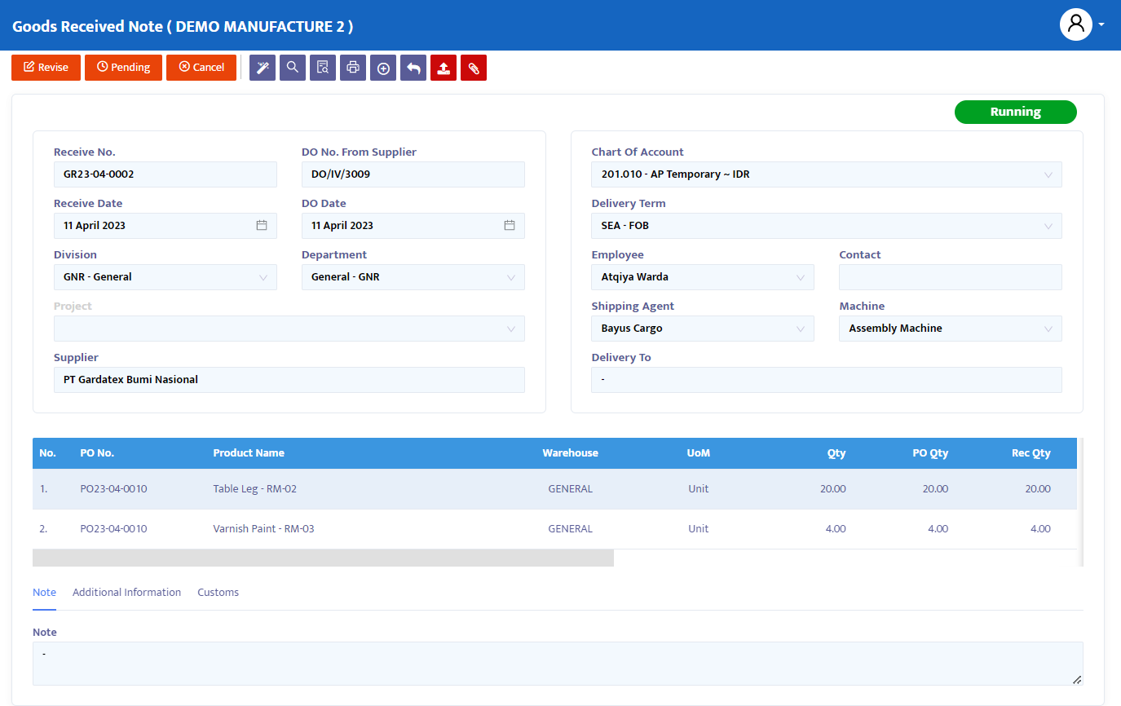Click the Warehouse column header
1121x706 pixels.
(570, 453)
